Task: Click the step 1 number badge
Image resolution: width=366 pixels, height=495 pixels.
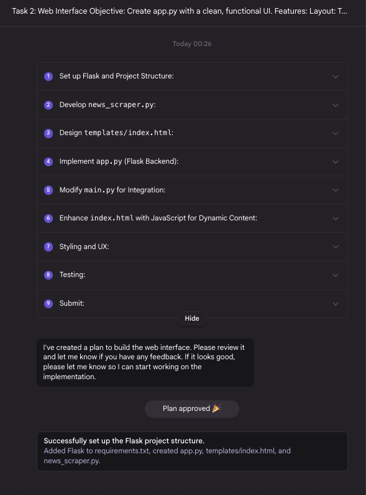Action: [48, 77]
